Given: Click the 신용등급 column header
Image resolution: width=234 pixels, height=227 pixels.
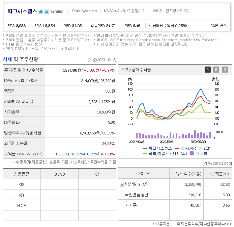Looking at the screenshot, I should coord(22,174).
